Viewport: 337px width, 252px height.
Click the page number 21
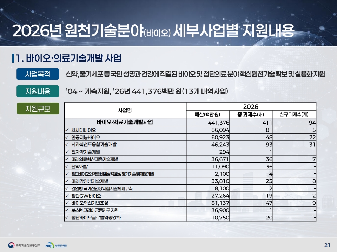coord(327,244)
